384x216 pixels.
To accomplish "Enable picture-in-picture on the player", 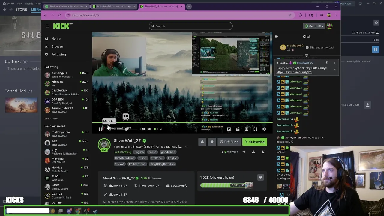I will click(229, 129).
